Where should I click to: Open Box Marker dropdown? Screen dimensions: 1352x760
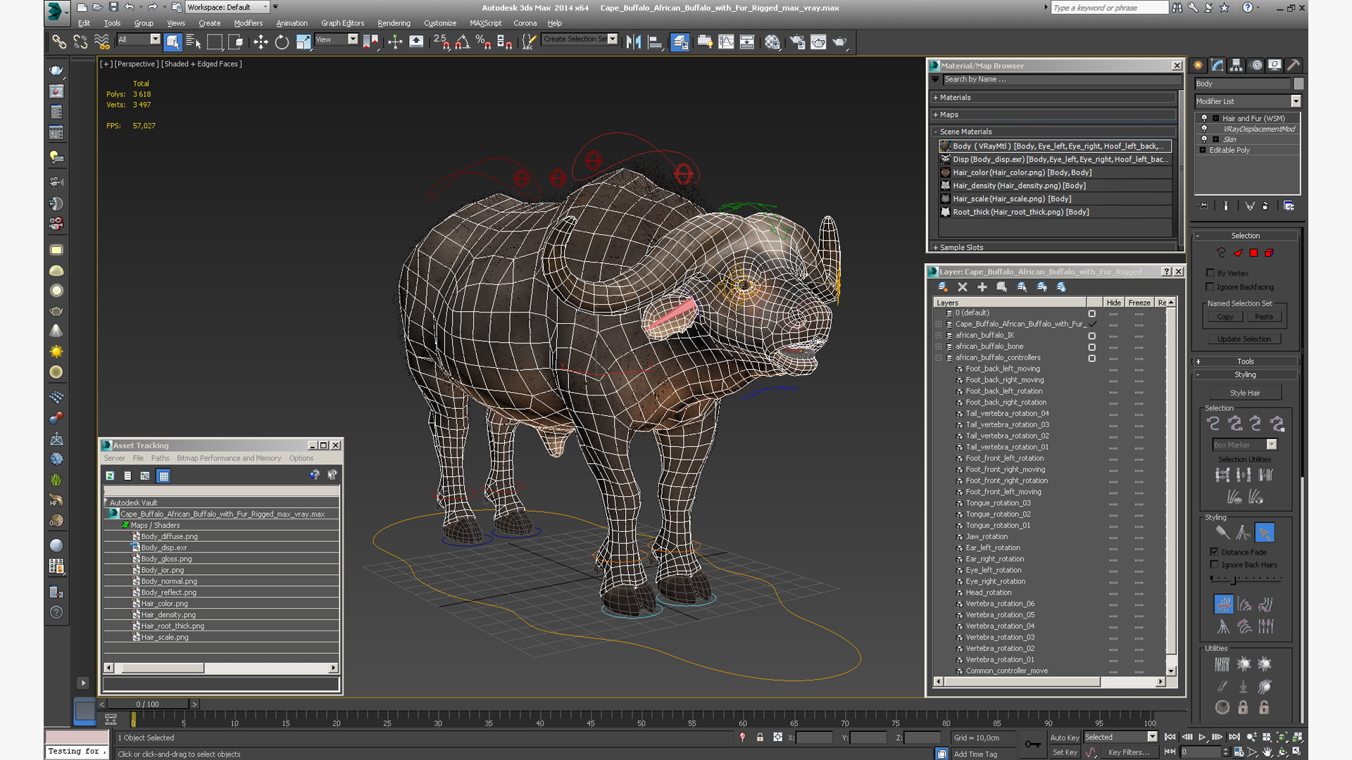1272,445
